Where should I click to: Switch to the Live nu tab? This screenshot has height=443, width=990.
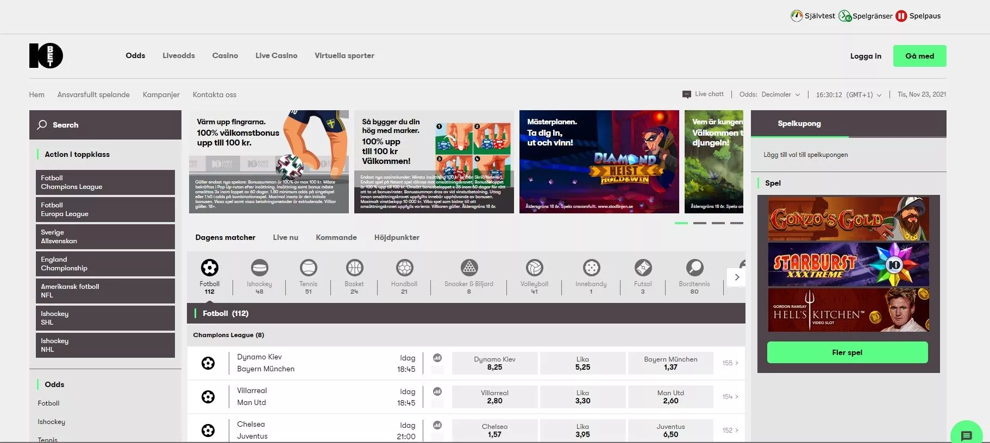[x=285, y=237]
